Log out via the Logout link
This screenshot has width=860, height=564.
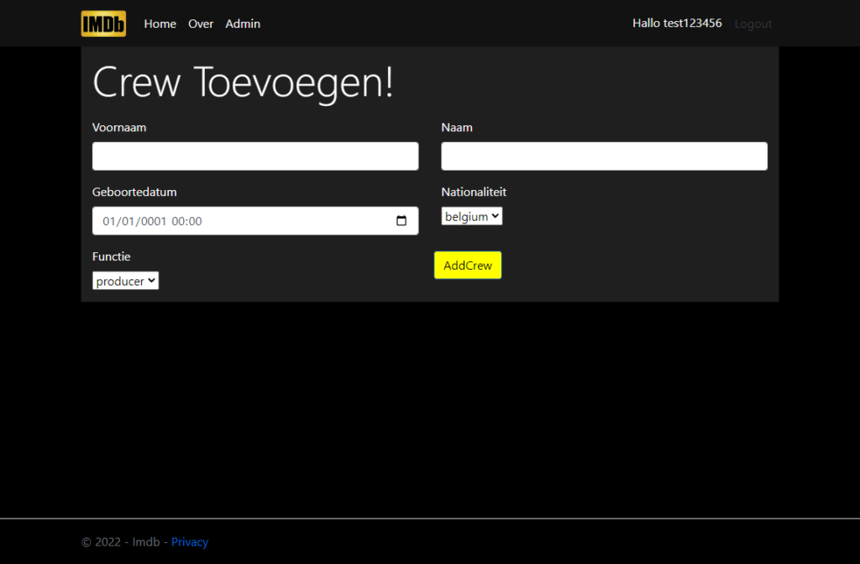click(x=753, y=24)
